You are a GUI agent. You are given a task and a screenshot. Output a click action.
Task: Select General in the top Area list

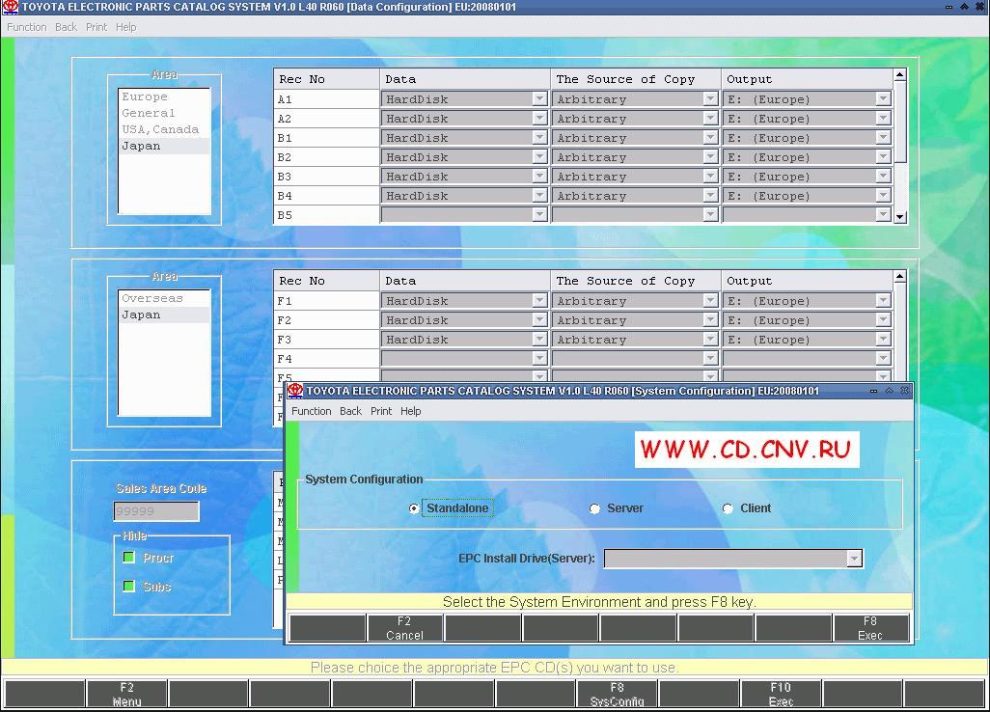(x=164, y=113)
